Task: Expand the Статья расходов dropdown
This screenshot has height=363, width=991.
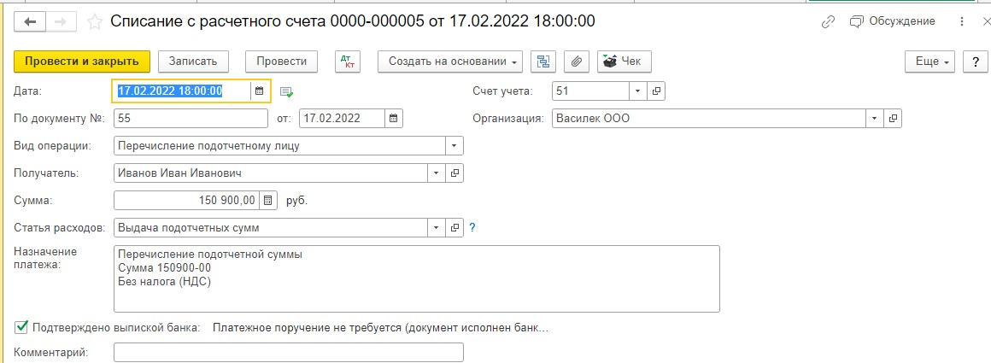Action: pos(437,228)
